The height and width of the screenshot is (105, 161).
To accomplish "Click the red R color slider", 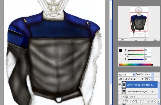I will [136, 50].
